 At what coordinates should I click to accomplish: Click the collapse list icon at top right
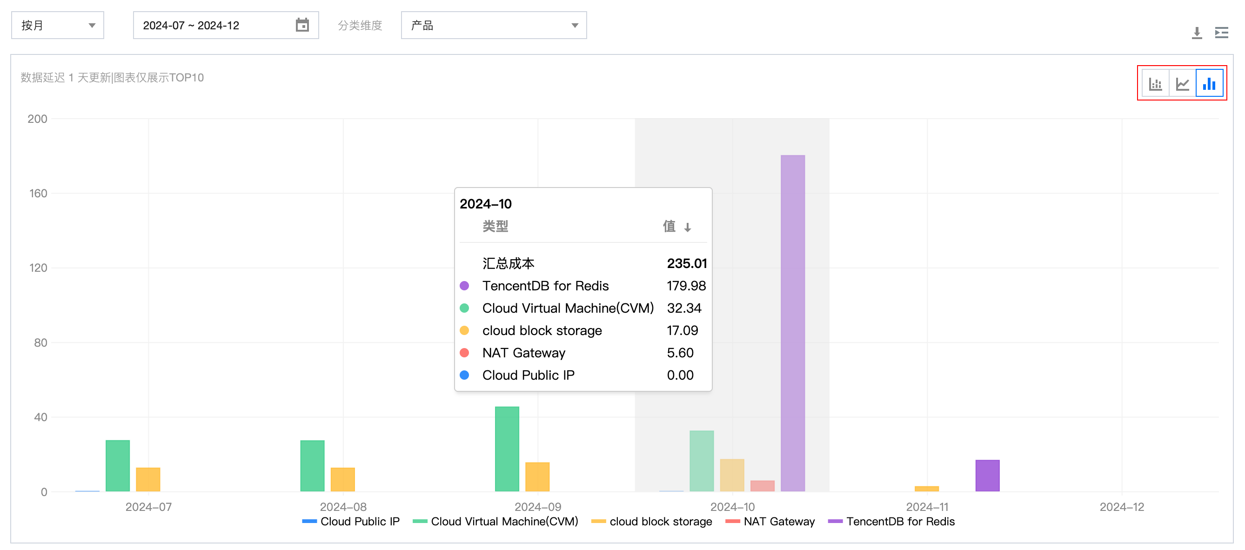coord(1221,33)
